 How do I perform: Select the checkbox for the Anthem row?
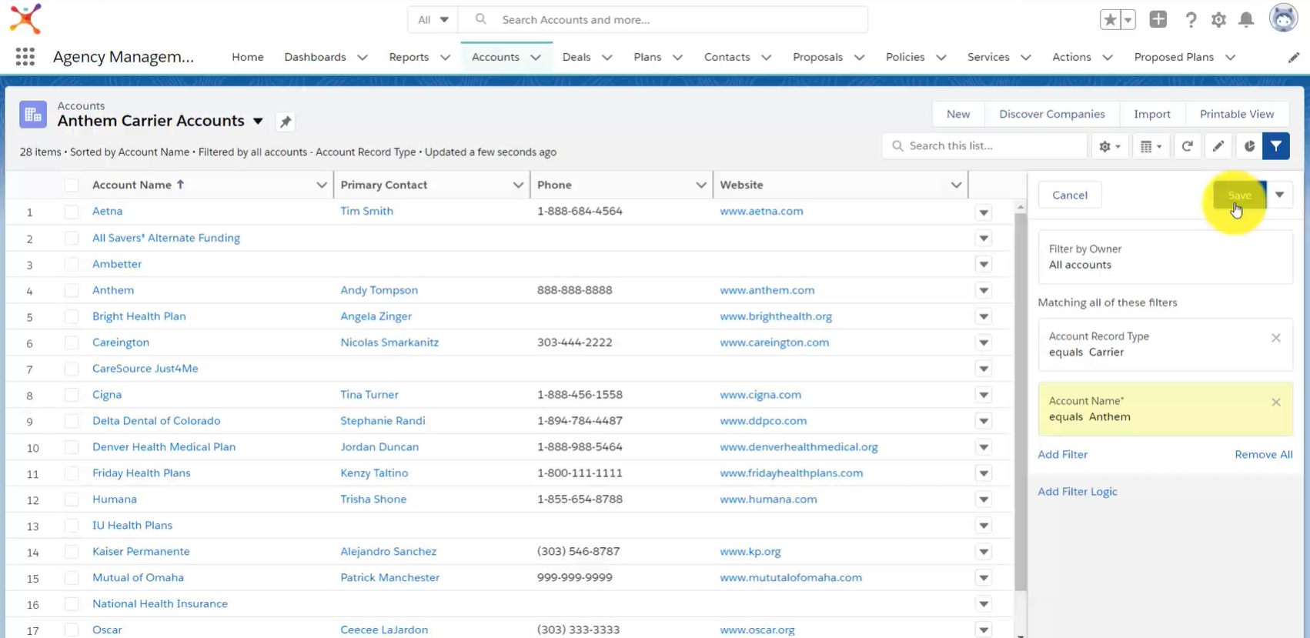[72, 290]
